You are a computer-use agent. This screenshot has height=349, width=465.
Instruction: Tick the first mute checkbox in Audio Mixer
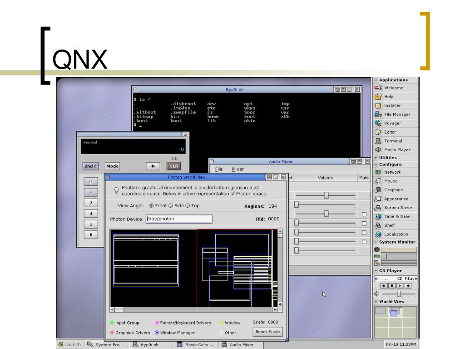pyautogui.click(x=364, y=214)
